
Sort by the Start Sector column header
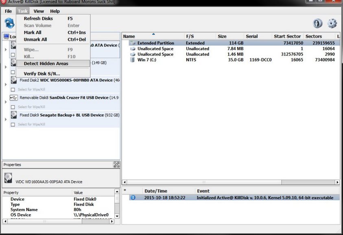click(288, 36)
